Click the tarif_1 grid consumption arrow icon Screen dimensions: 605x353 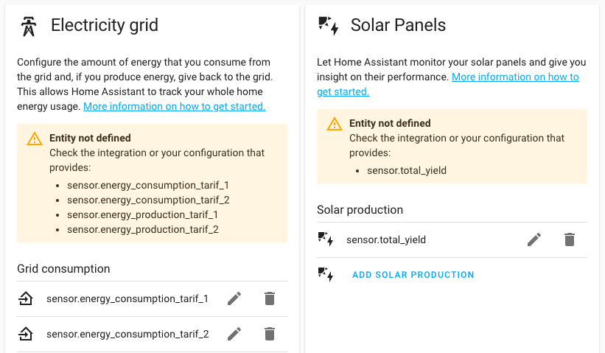26,298
